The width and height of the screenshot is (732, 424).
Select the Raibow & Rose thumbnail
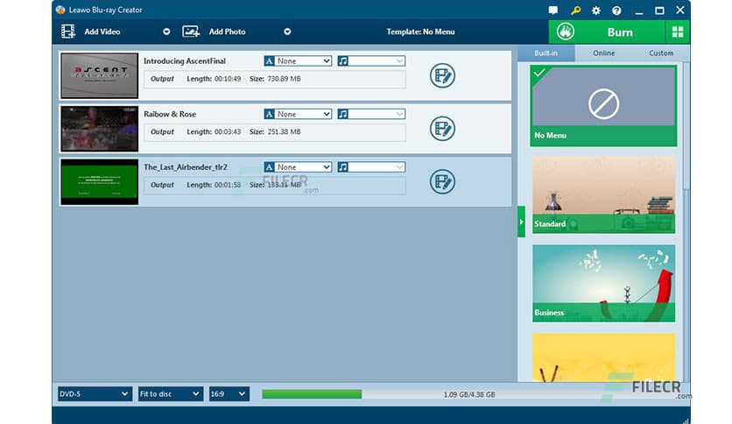click(100, 129)
